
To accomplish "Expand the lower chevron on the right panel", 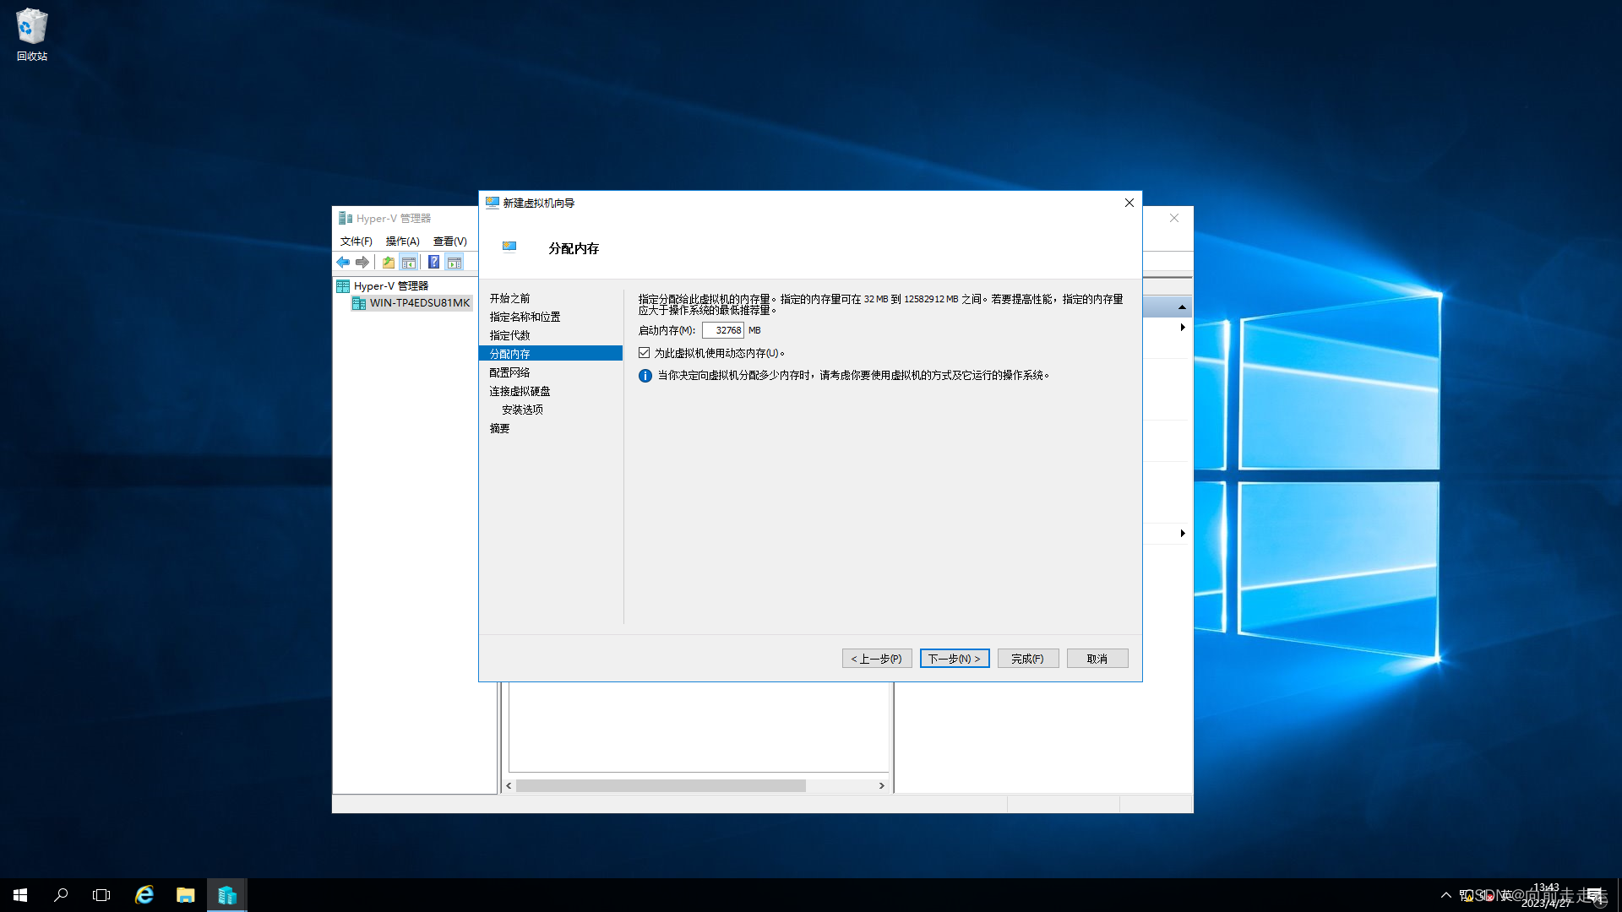I will pyautogui.click(x=1183, y=533).
